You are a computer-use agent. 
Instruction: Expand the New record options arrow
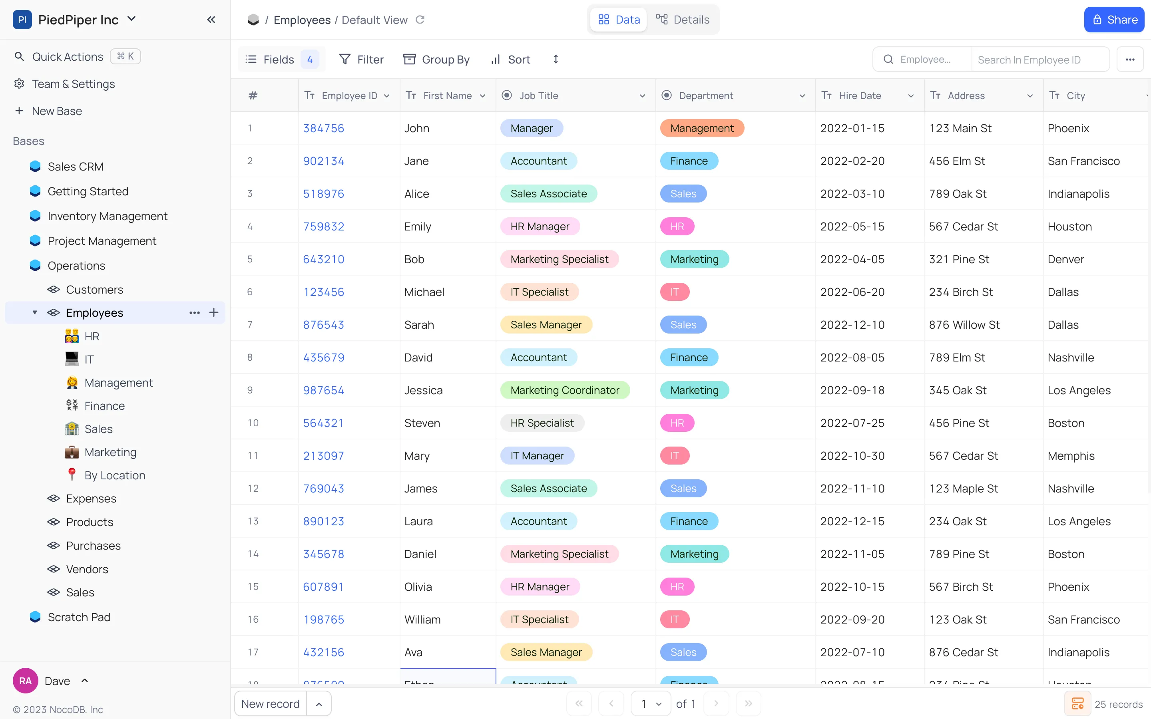tap(319, 703)
